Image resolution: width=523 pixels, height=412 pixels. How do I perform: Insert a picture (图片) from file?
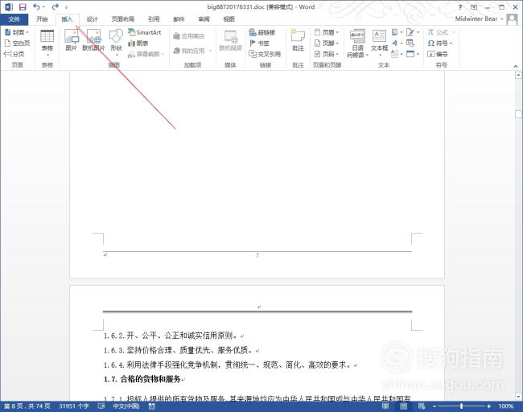click(72, 40)
